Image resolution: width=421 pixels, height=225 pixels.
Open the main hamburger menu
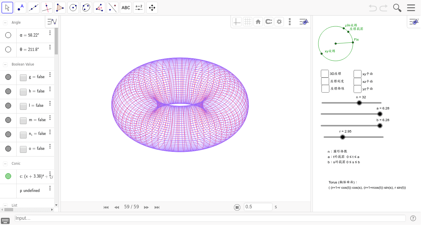(x=411, y=8)
